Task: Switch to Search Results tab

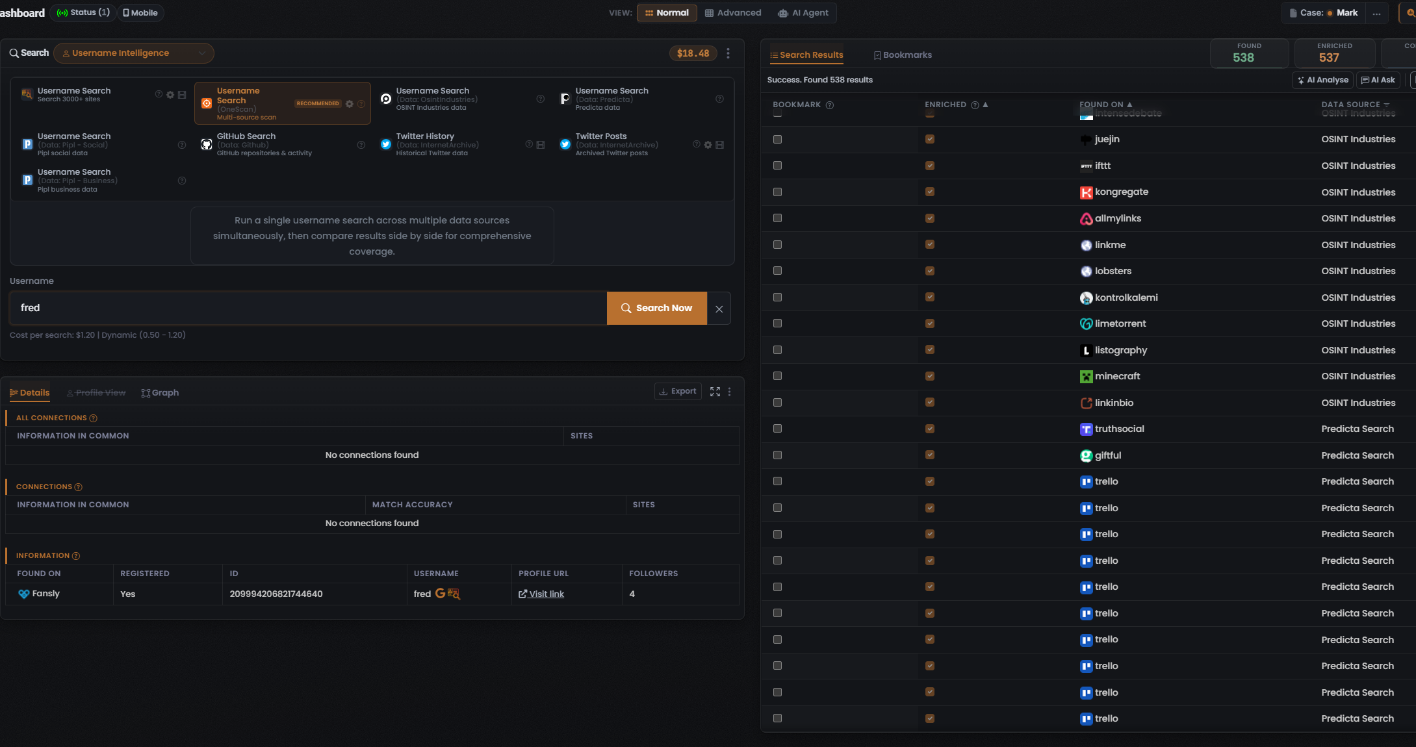Action: coord(806,55)
